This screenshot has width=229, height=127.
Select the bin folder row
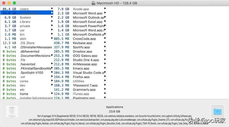[27, 34]
